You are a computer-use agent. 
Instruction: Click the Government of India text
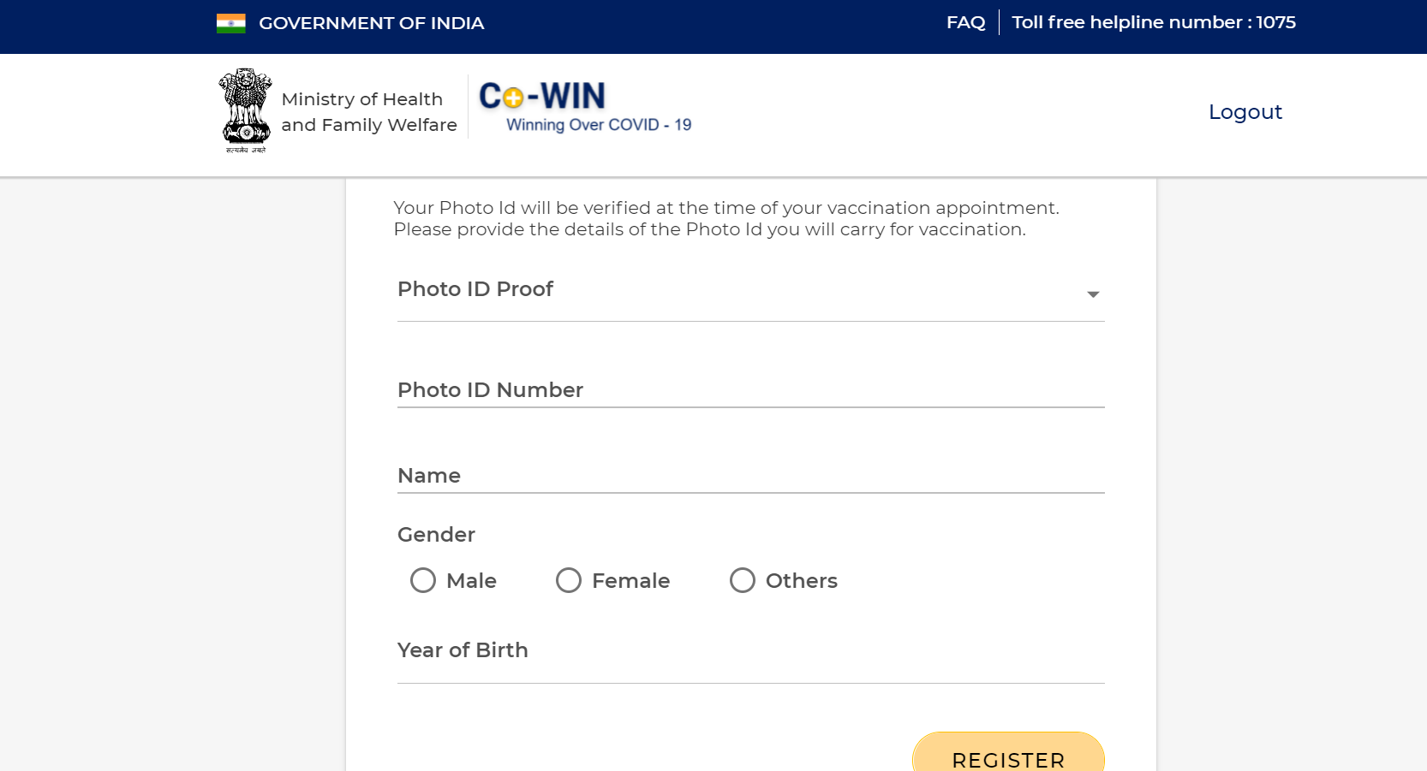coord(372,23)
